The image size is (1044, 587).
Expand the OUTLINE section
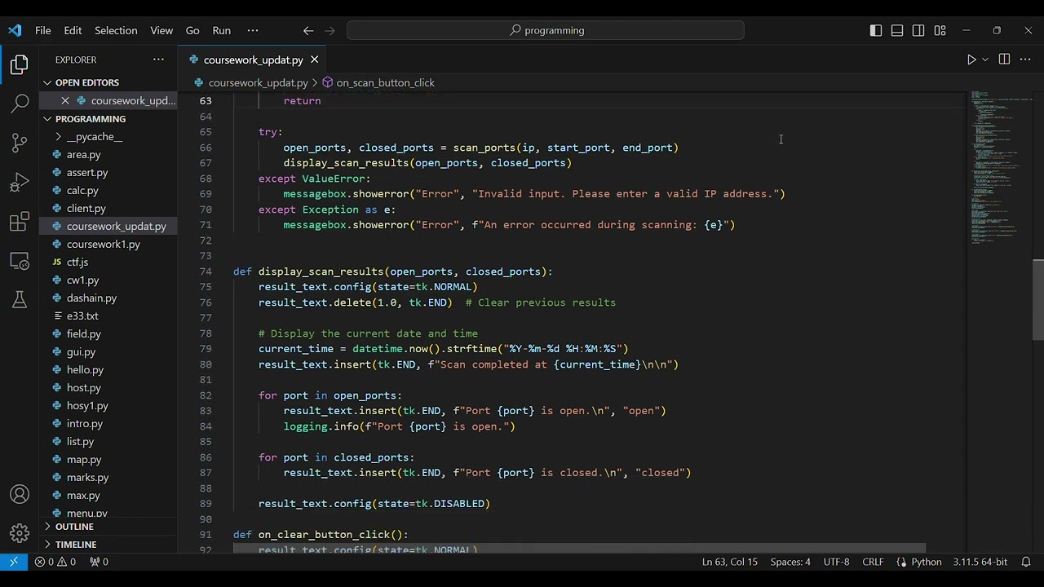tap(108, 527)
